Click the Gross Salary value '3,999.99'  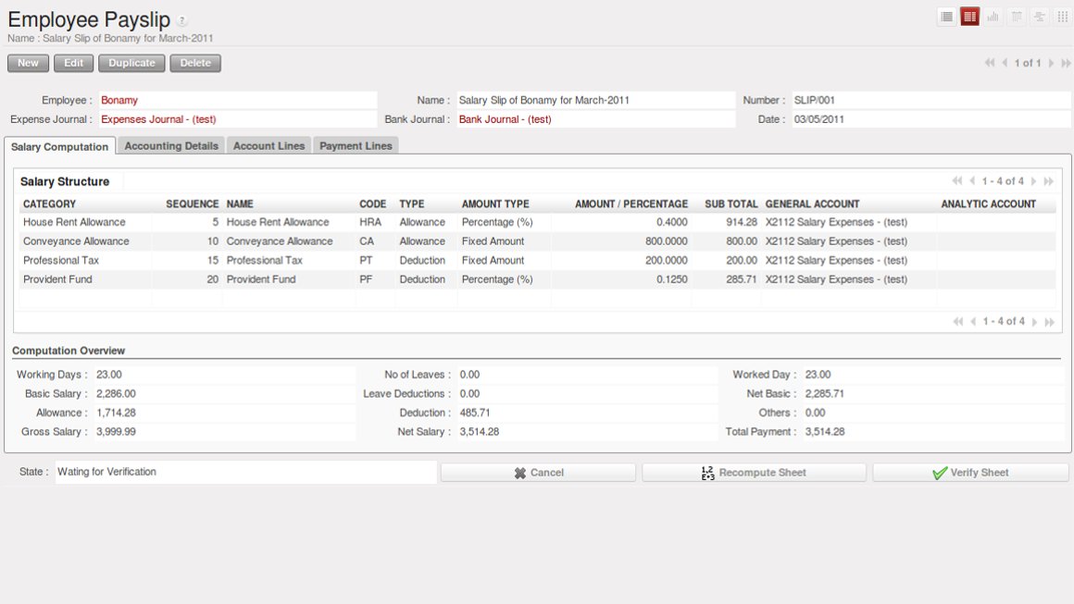[x=116, y=432]
